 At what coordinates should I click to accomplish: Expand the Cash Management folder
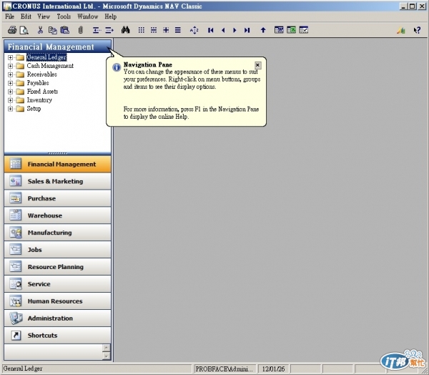coord(11,66)
